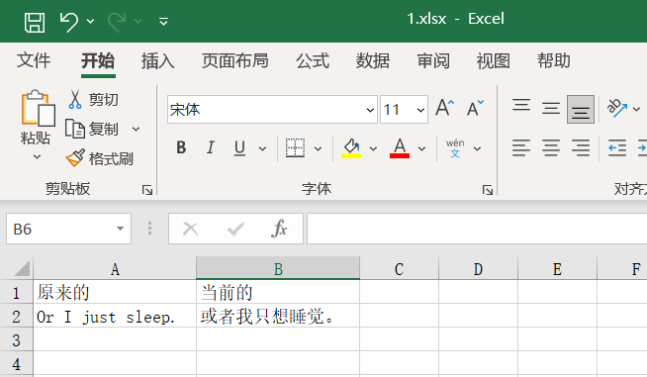This screenshot has height=377, width=647.
Task: Click the 剪切 cut button
Action: coord(93,100)
